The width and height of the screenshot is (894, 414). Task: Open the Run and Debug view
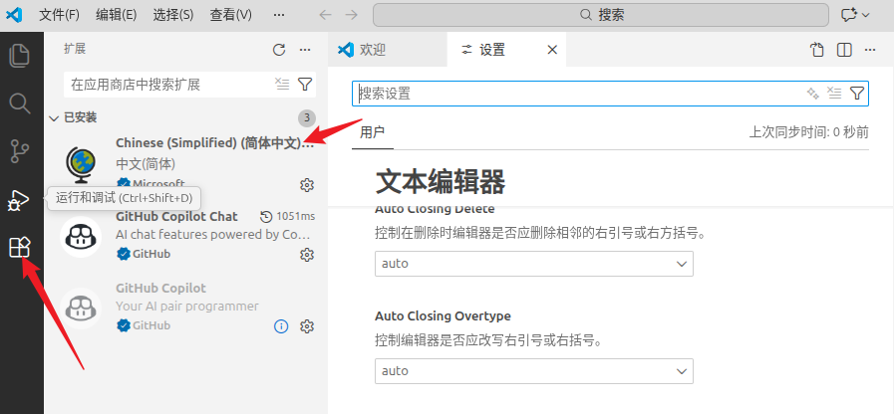coord(20,200)
